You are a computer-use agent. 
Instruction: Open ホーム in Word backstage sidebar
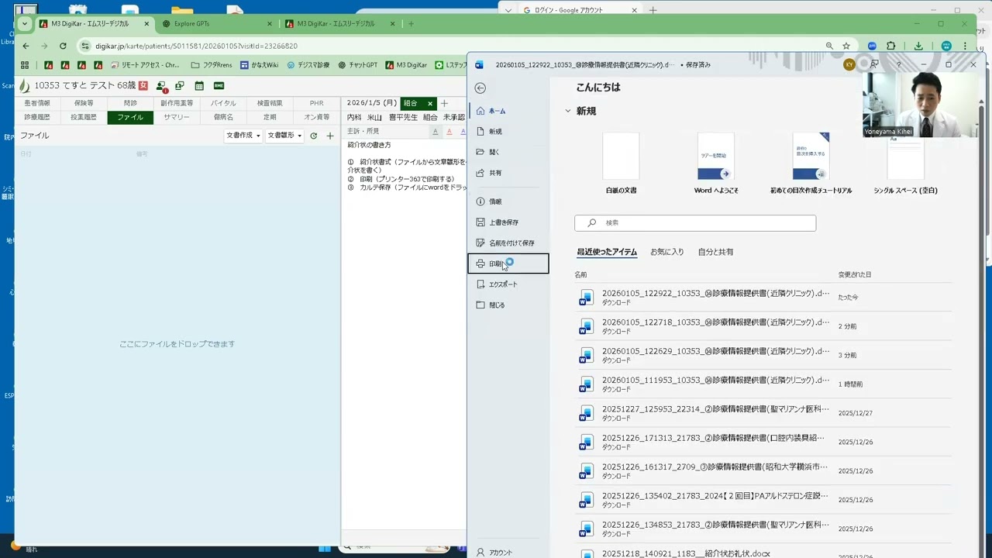tap(508, 111)
